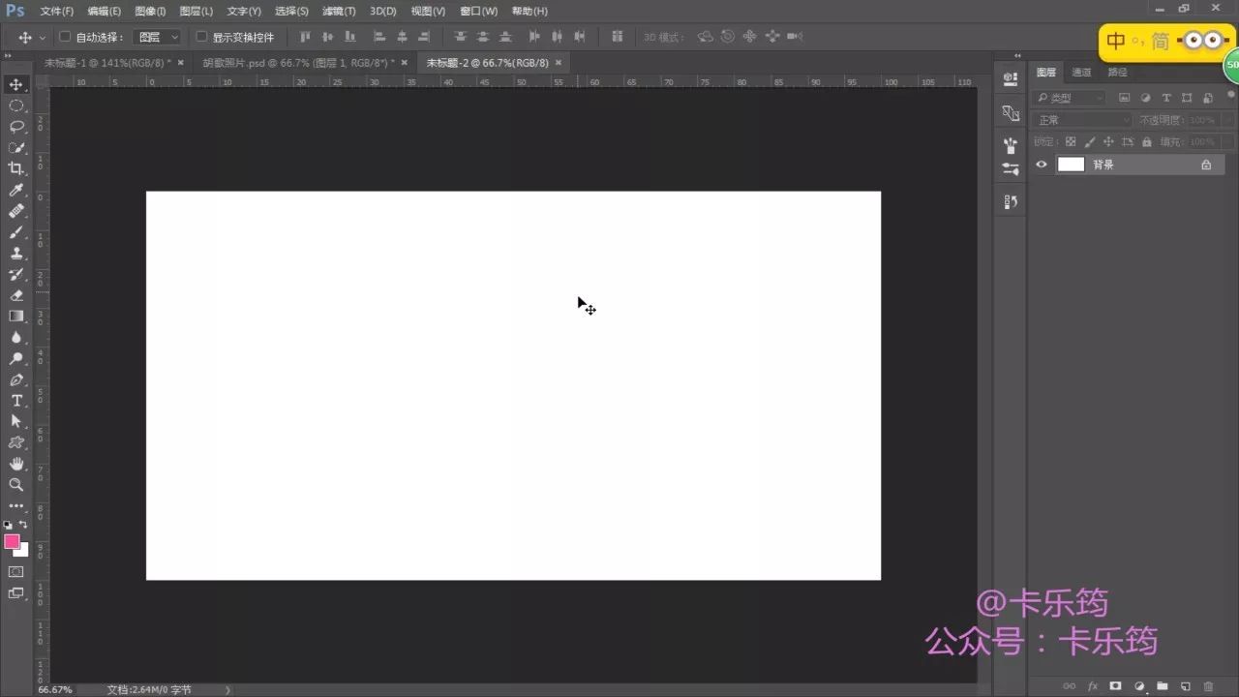Create a new group folder button
This screenshot has width=1239, height=697.
[1163, 685]
